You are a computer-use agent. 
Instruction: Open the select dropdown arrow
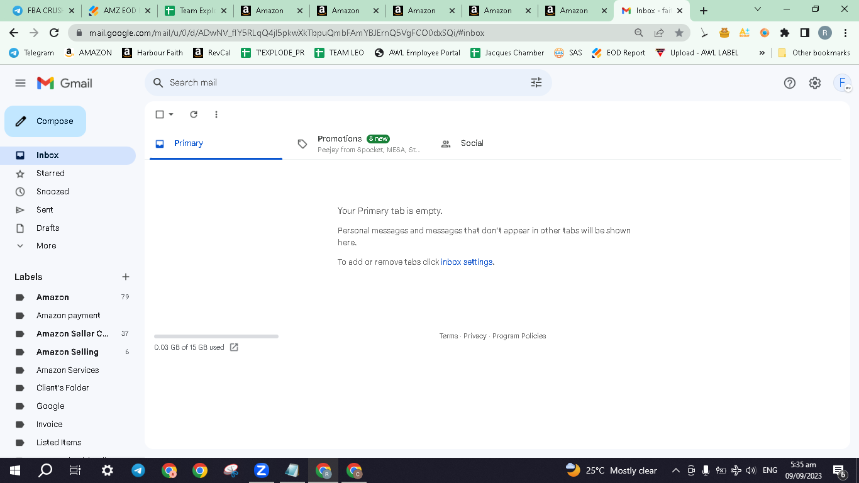171,114
